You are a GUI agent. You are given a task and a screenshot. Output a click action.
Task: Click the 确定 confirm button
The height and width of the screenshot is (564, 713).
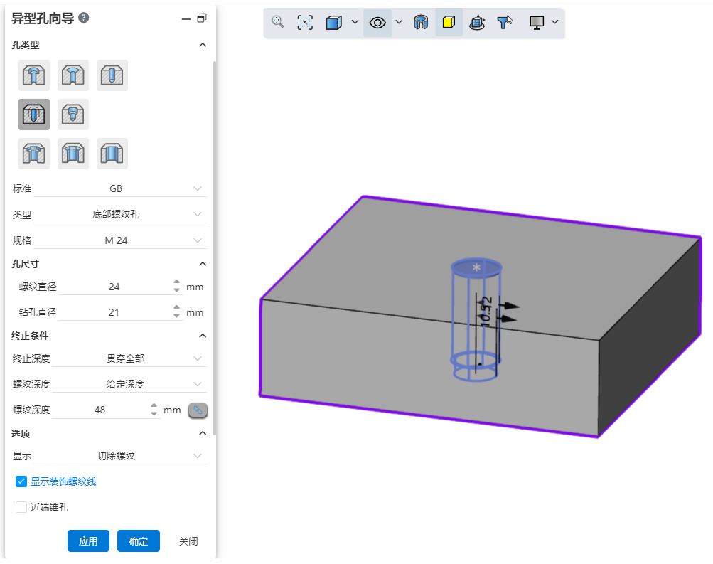coord(139,541)
